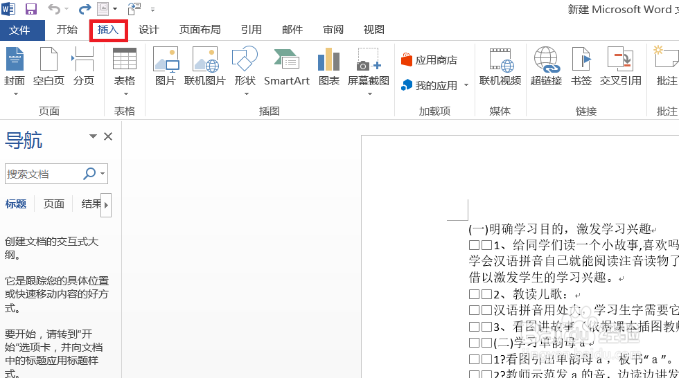The height and width of the screenshot is (378, 679).
Task: Switch to the 开始 tab
Action: 67,29
